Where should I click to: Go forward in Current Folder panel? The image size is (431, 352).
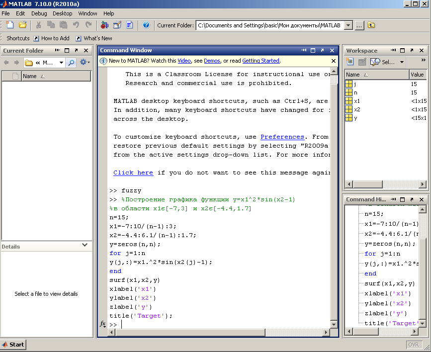[16, 63]
